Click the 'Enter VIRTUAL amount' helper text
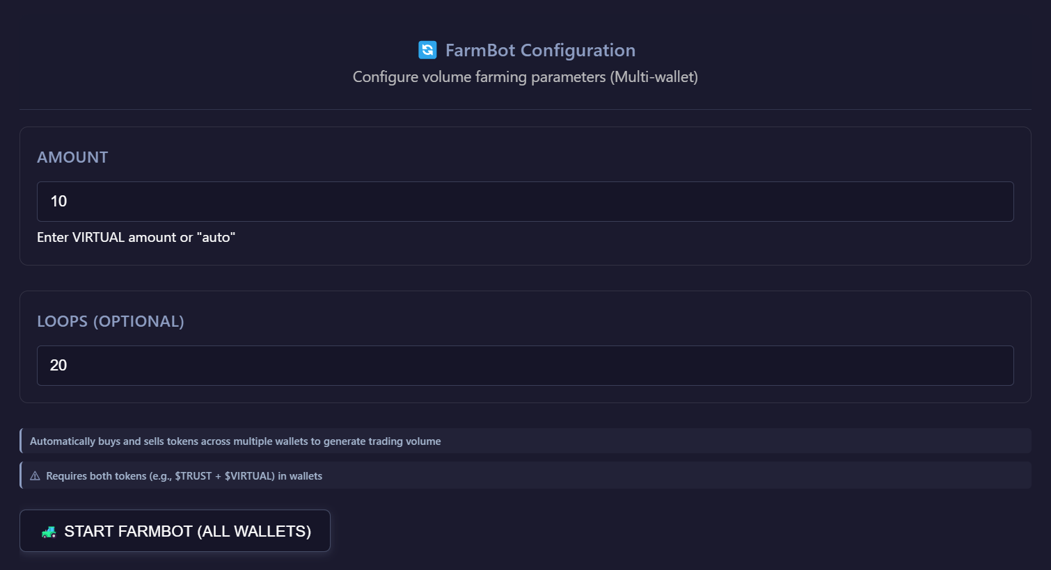 (136, 238)
